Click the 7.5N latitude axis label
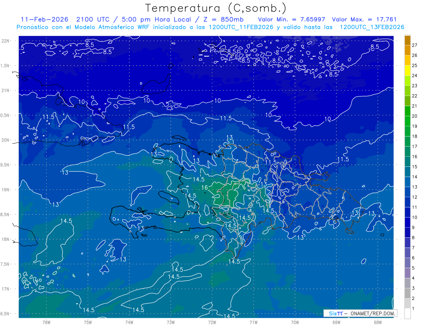This screenshot has width=424, height=327. pos(6,264)
